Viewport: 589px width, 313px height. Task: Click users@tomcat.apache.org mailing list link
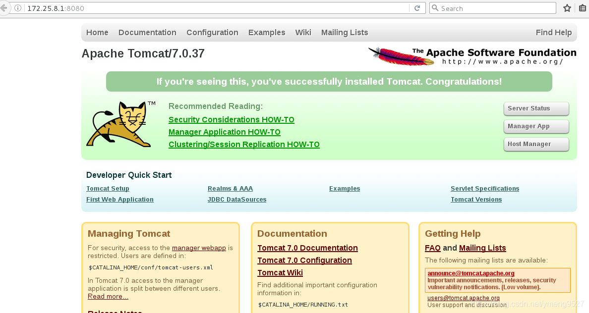point(464,298)
